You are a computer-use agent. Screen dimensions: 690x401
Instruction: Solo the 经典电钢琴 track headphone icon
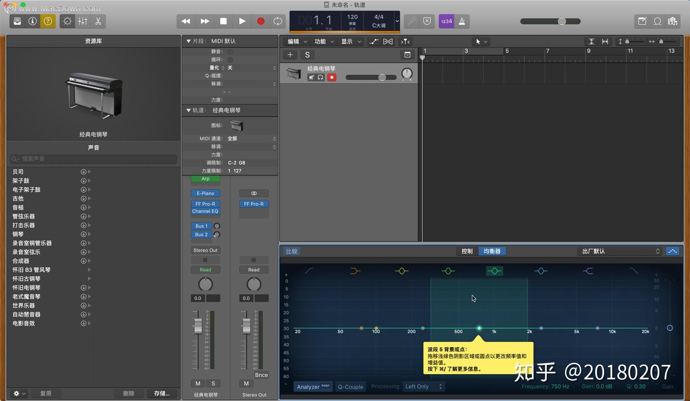coord(321,77)
